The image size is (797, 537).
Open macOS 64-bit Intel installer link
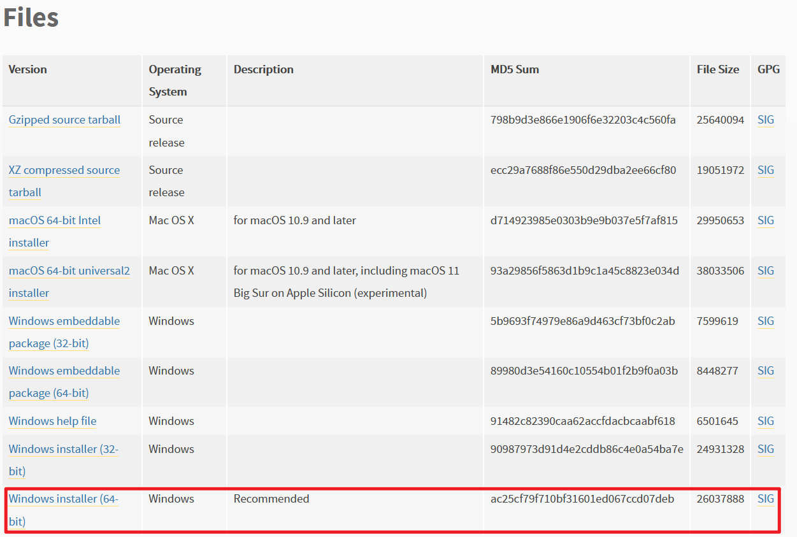[x=55, y=231]
